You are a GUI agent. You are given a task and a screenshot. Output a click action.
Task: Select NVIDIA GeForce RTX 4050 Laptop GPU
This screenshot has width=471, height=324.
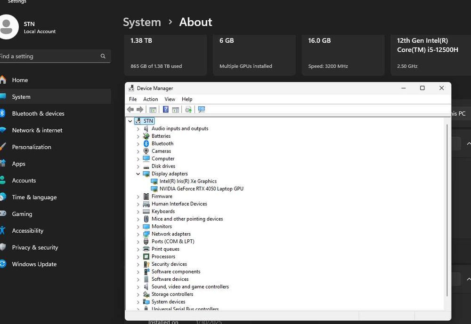coord(201,189)
